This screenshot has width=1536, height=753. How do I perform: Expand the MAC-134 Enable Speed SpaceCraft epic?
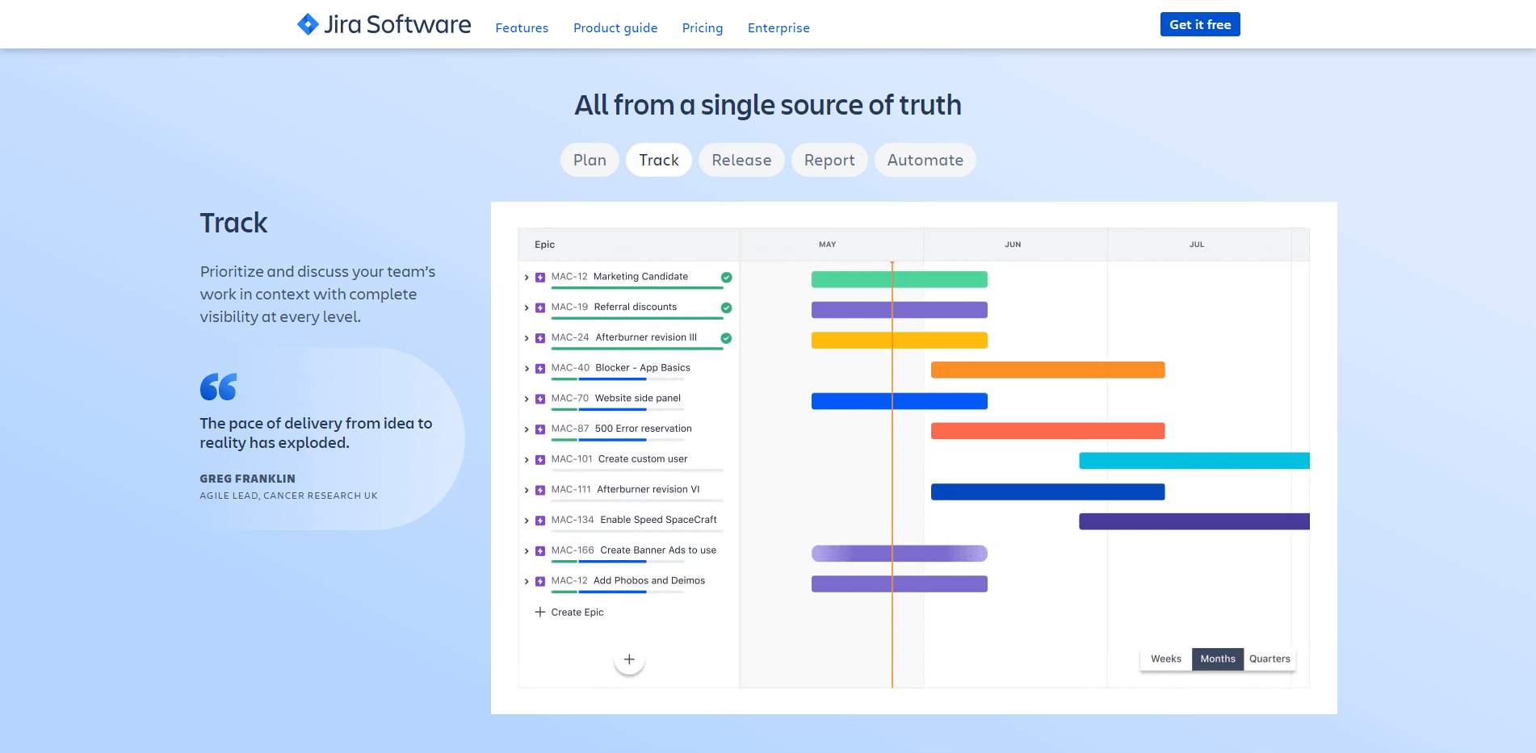(x=527, y=521)
